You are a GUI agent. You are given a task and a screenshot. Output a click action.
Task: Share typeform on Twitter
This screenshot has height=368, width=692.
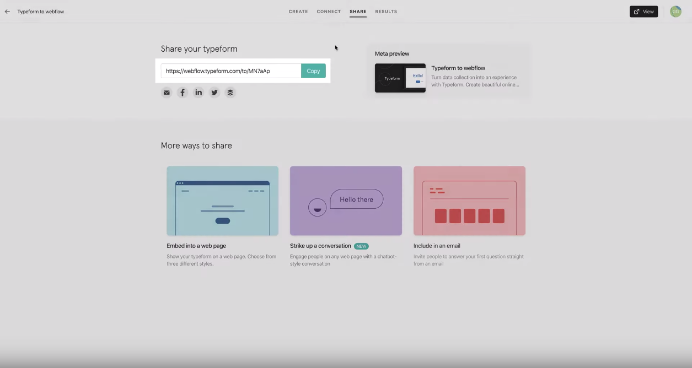point(214,93)
